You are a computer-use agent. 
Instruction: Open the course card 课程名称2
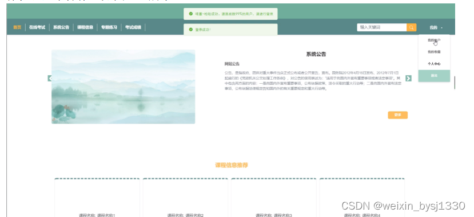tap(185, 198)
